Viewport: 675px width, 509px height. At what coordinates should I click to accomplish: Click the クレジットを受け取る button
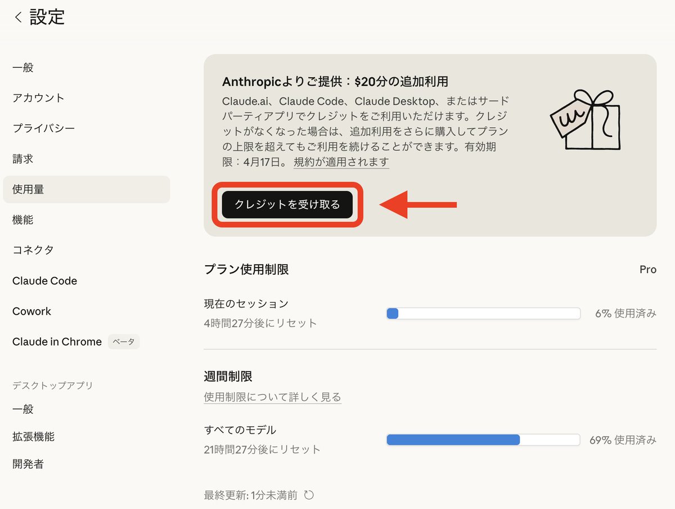287,204
